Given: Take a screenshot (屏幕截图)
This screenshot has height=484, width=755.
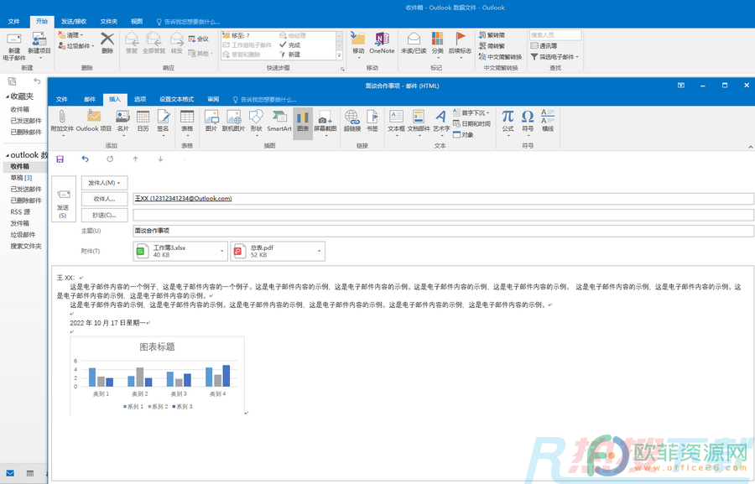Looking at the screenshot, I should click(325, 122).
